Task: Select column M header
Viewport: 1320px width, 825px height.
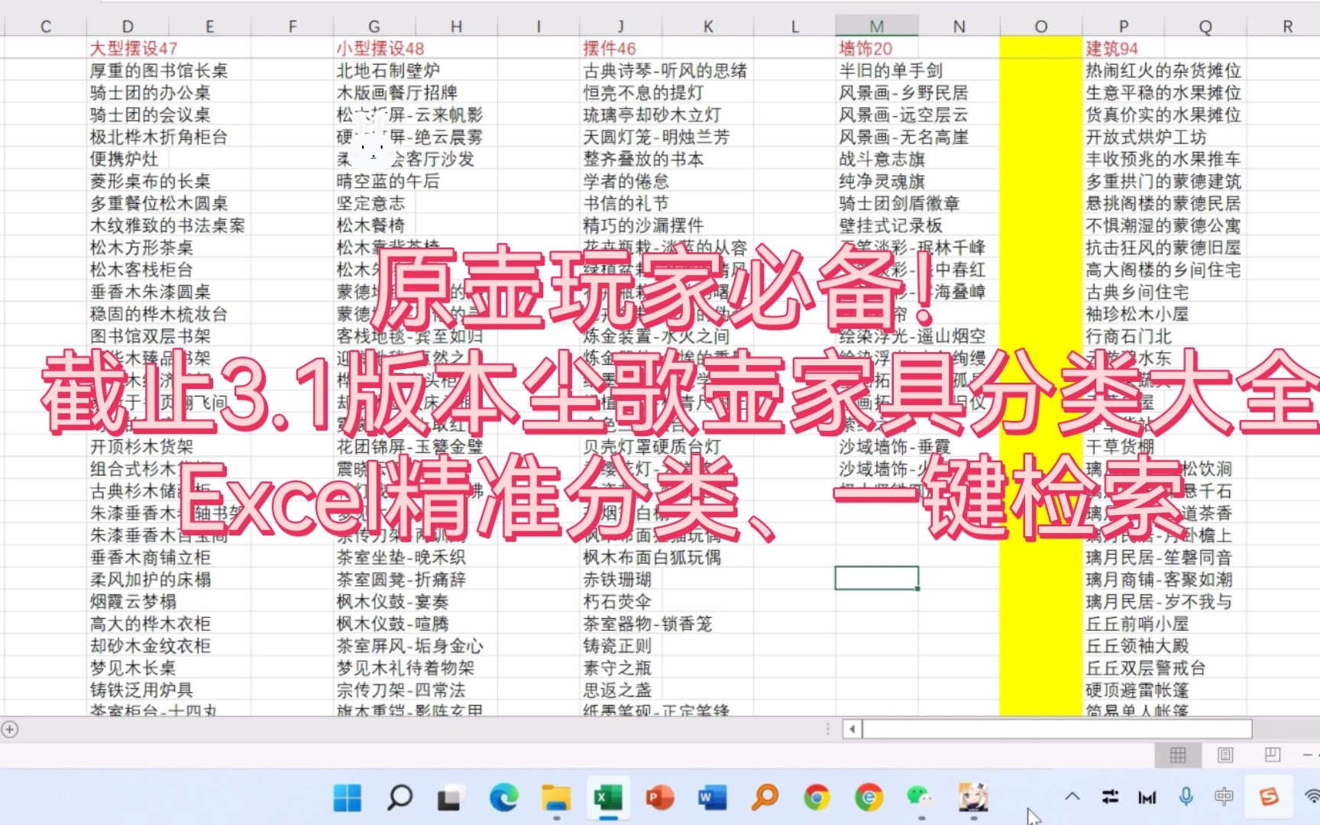Action: 876,27
